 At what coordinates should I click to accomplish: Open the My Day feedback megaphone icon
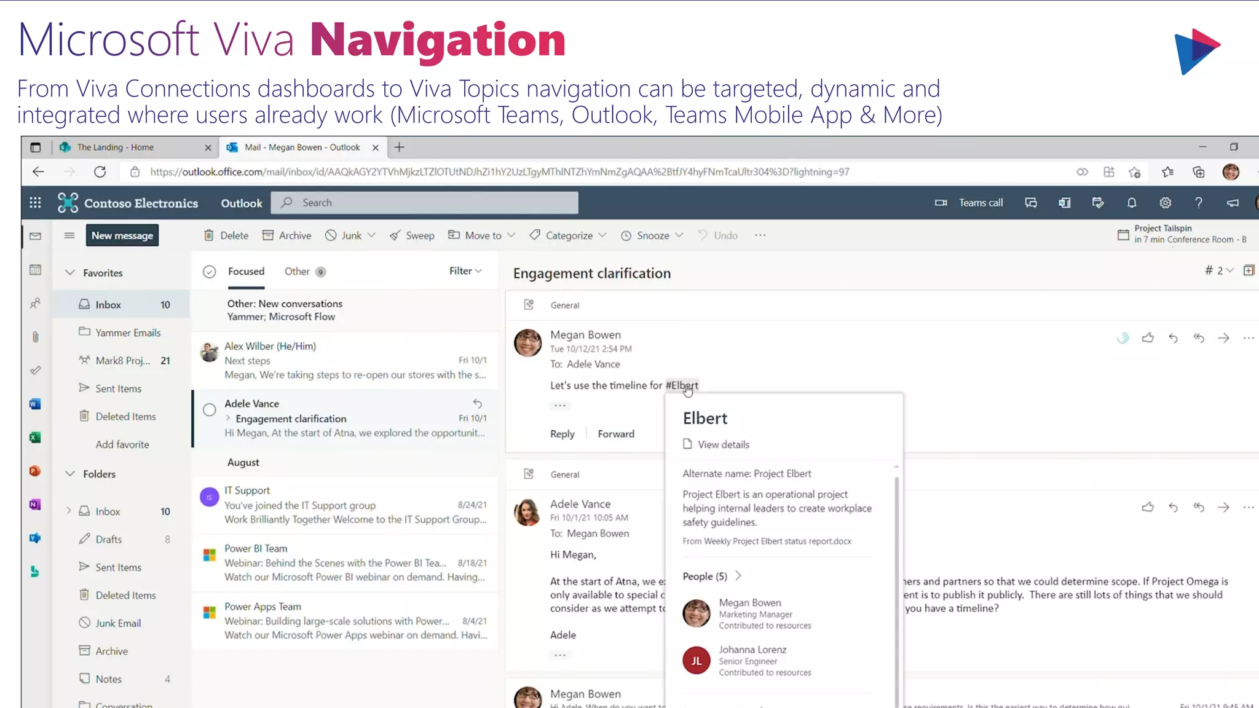coord(1233,203)
